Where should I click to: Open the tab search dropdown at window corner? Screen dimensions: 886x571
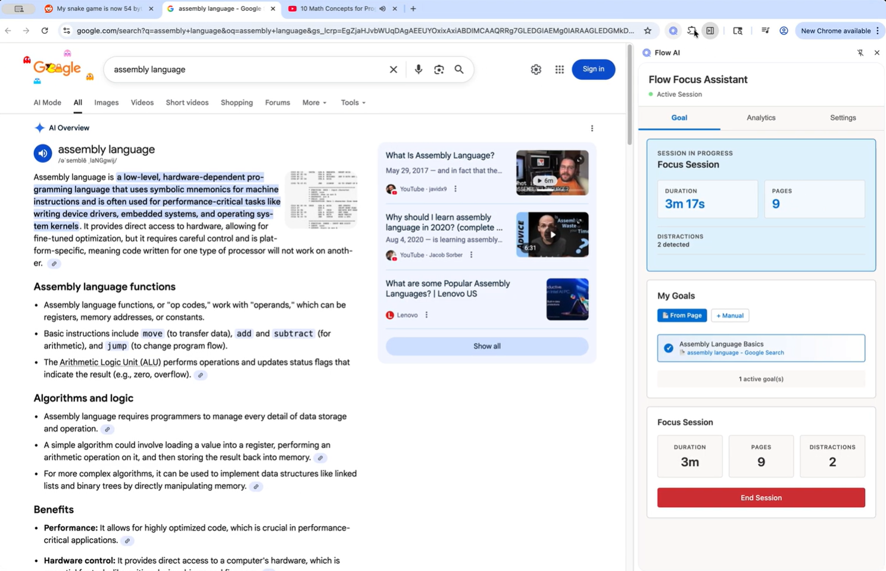tap(19, 9)
